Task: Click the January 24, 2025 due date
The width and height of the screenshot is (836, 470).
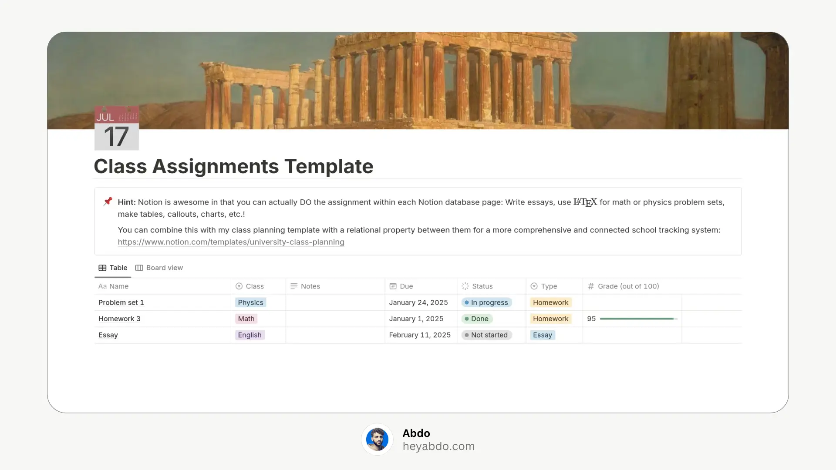Action: [x=418, y=302]
